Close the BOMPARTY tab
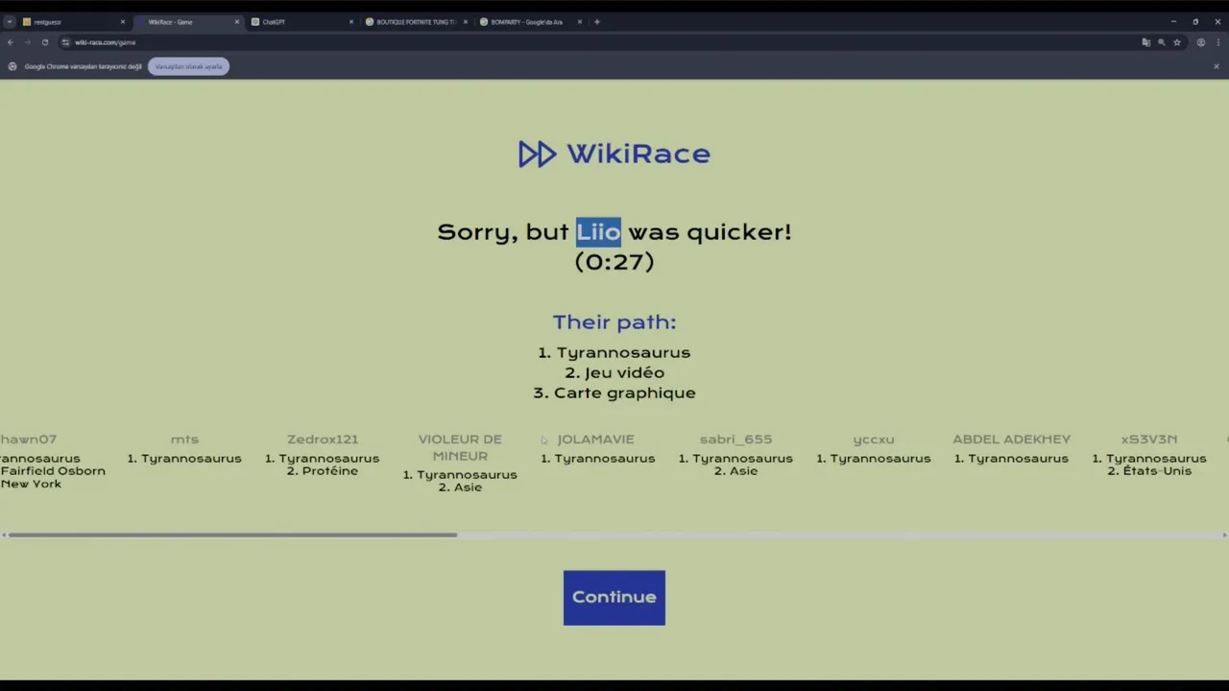This screenshot has height=691, width=1229. (580, 21)
